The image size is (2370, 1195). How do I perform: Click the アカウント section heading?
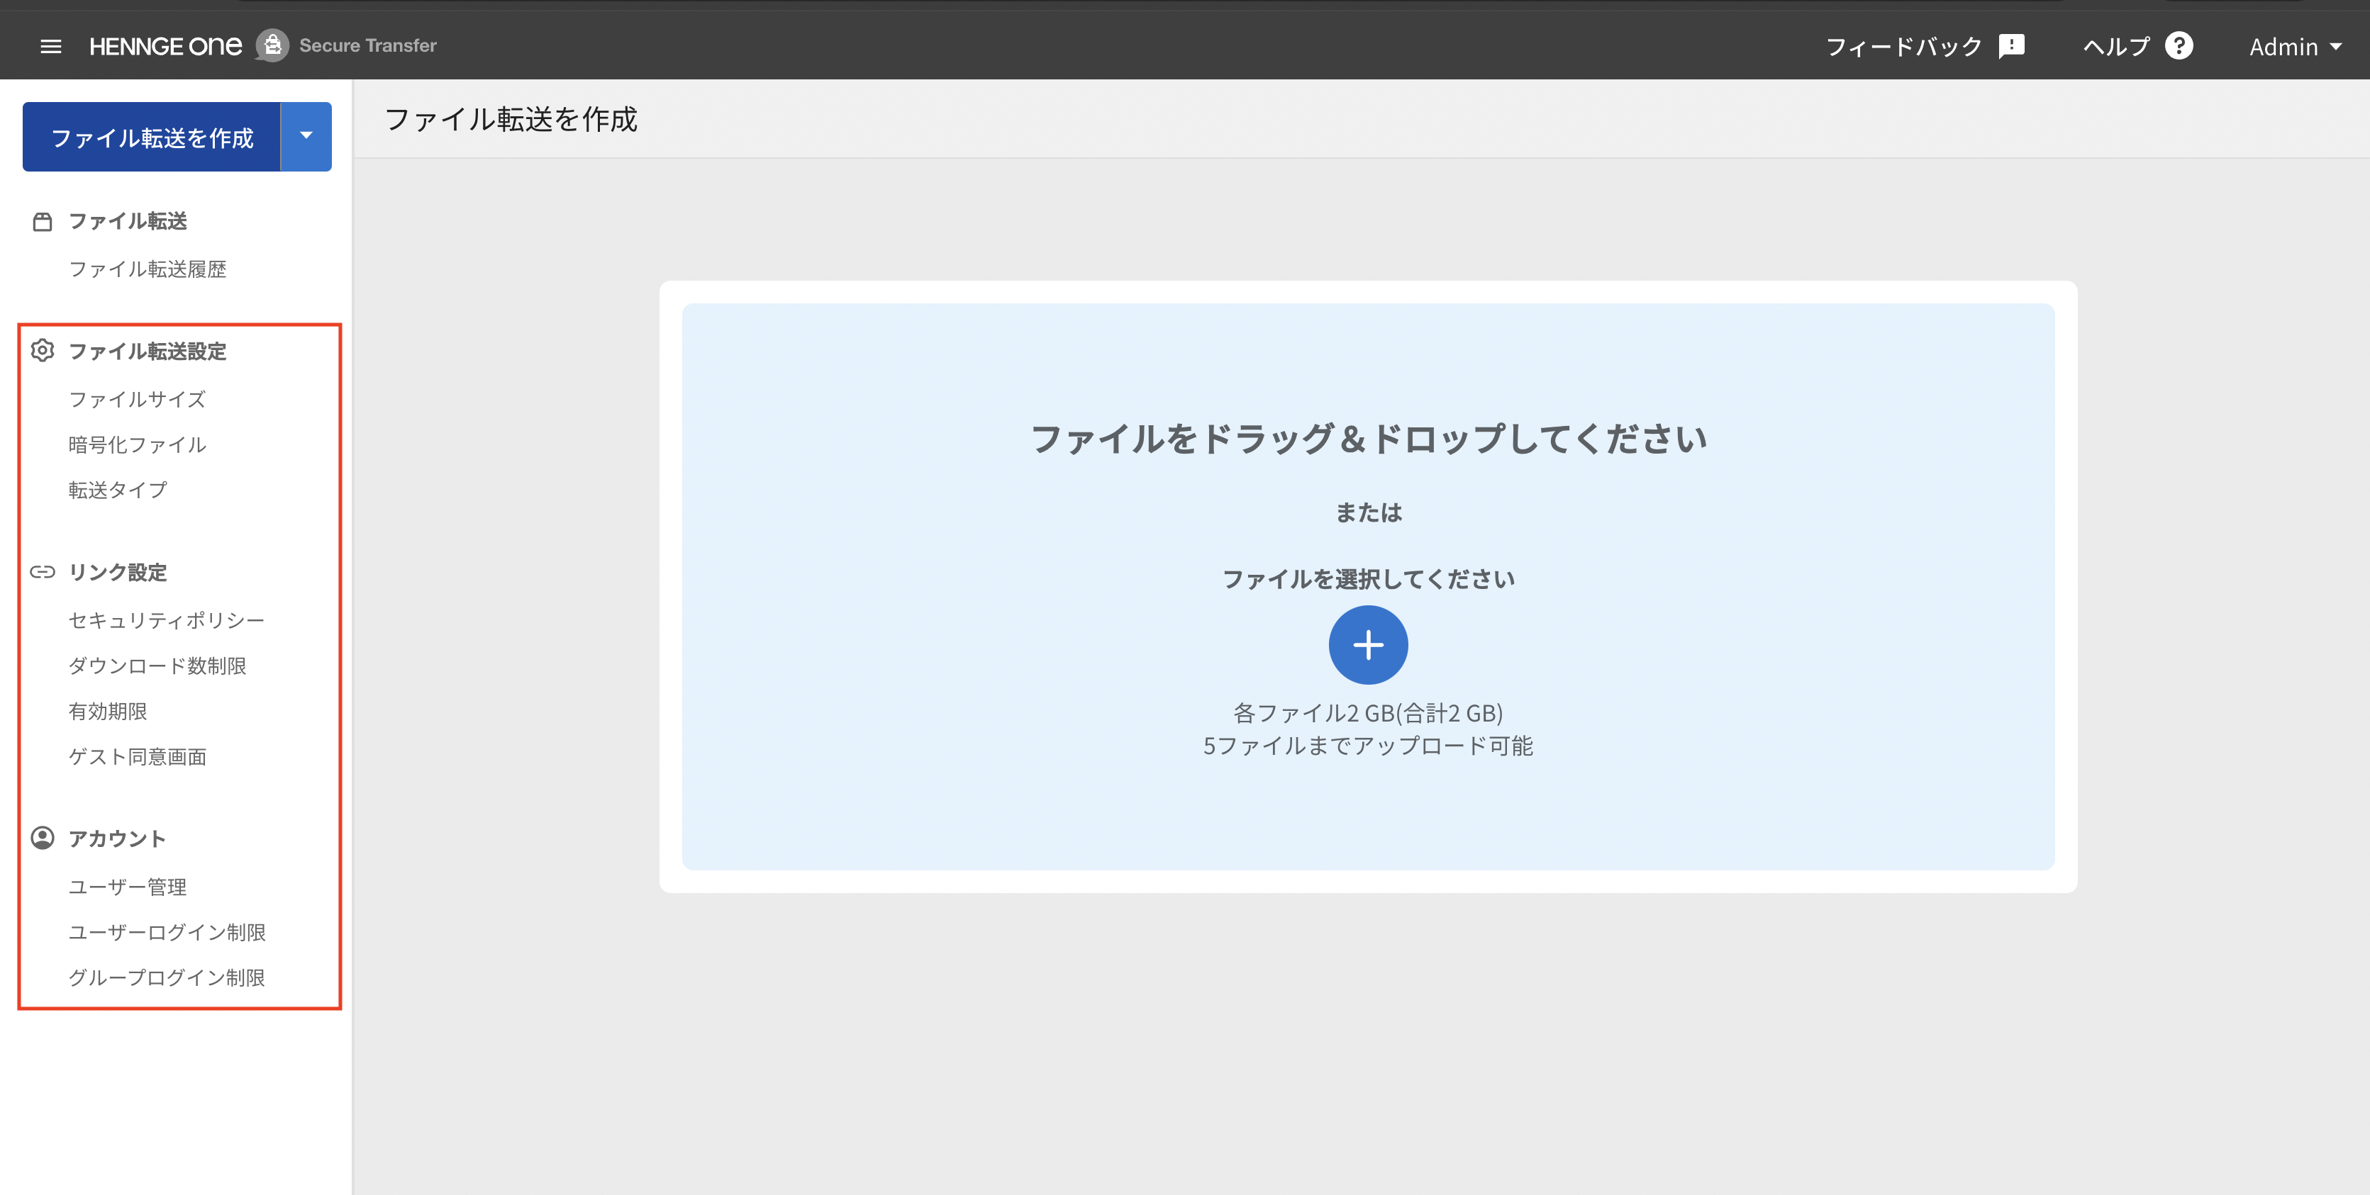(x=117, y=838)
